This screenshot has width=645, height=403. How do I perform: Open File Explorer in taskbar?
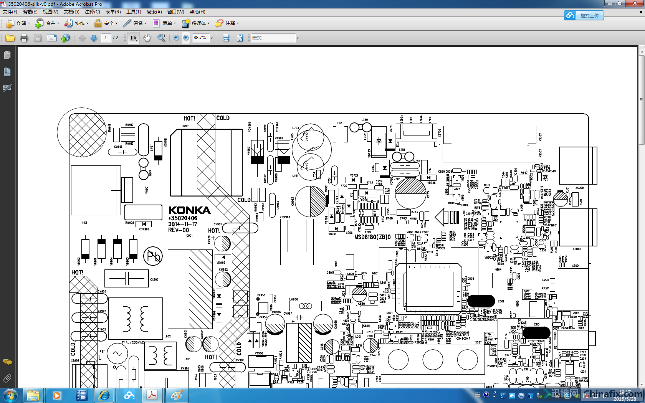[33, 395]
